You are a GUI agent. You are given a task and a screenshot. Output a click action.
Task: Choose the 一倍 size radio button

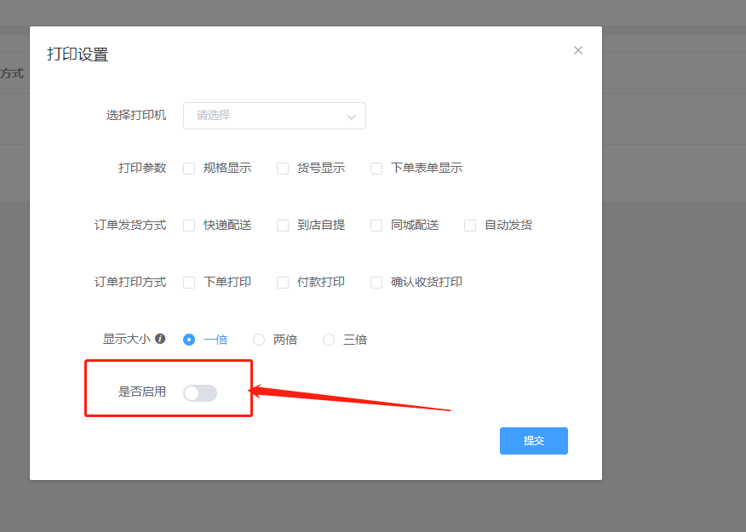[x=189, y=340]
